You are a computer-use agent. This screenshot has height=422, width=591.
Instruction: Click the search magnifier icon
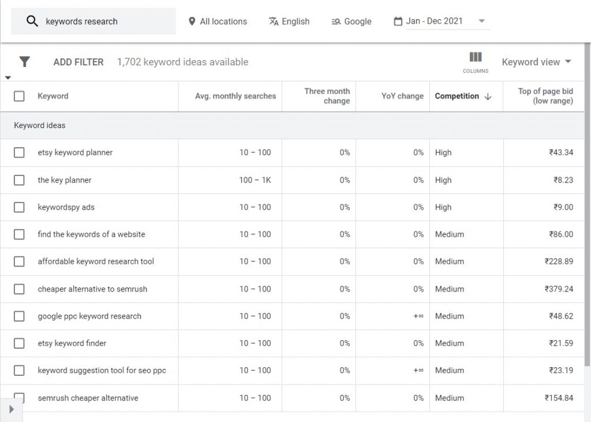(32, 20)
